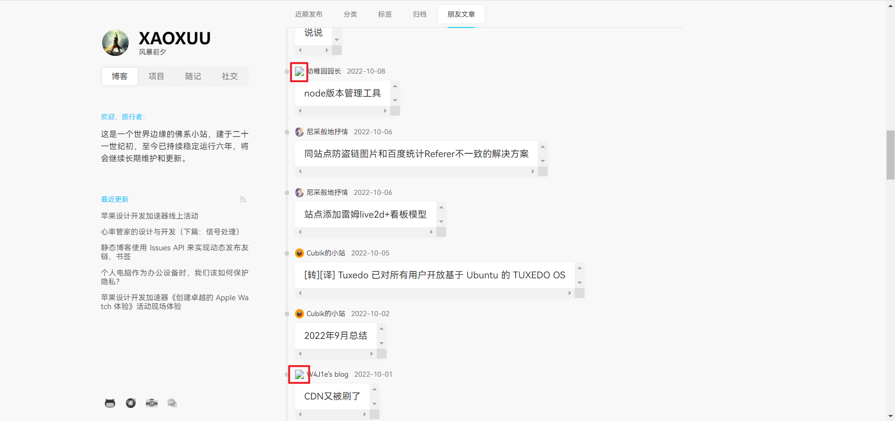895x421 pixels.
Task: Open 静态博客使用 Issues API recent post
Action: (x=175, y=252)
